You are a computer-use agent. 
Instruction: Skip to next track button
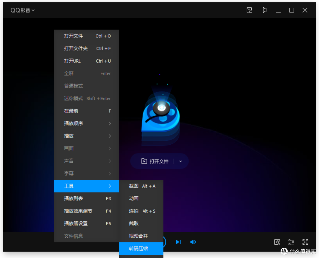point(178,242)
